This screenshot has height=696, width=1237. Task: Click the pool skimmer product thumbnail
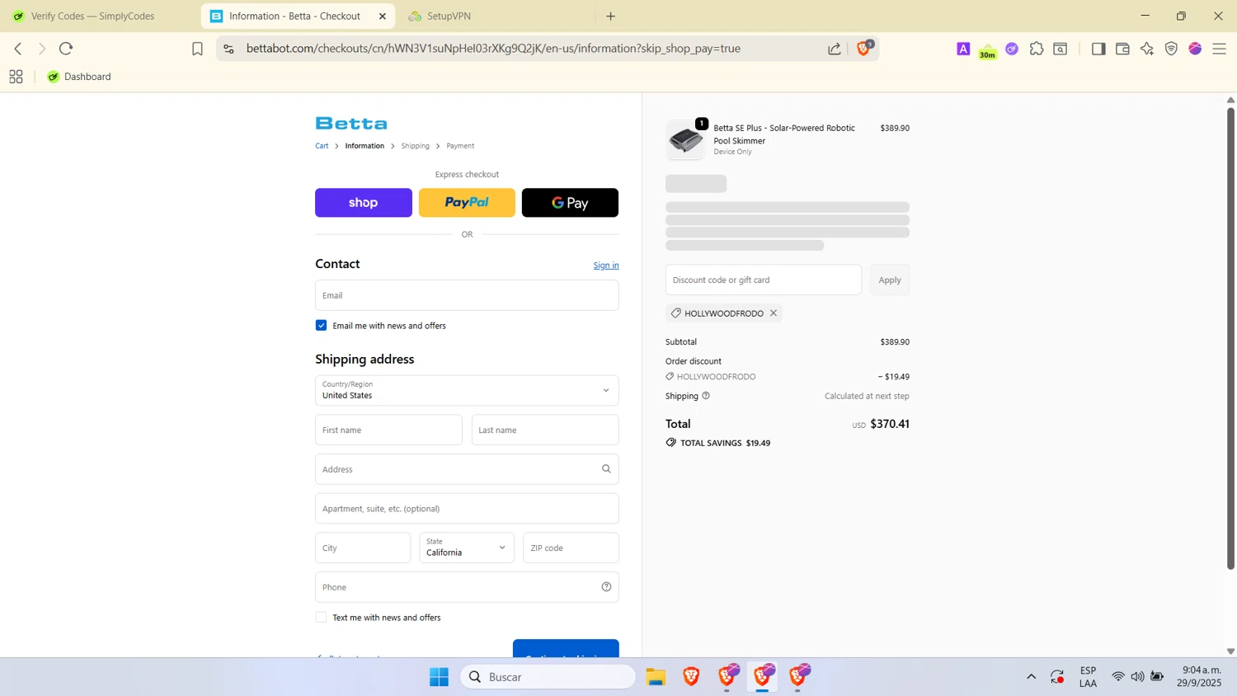click(x=686, y=140)
